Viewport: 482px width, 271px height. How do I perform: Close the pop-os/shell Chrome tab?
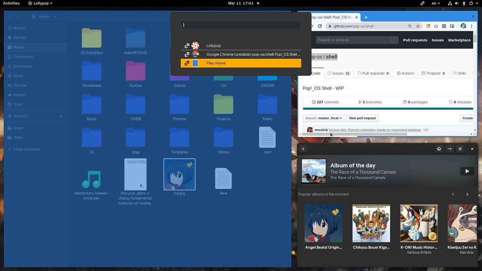(356, 17)
